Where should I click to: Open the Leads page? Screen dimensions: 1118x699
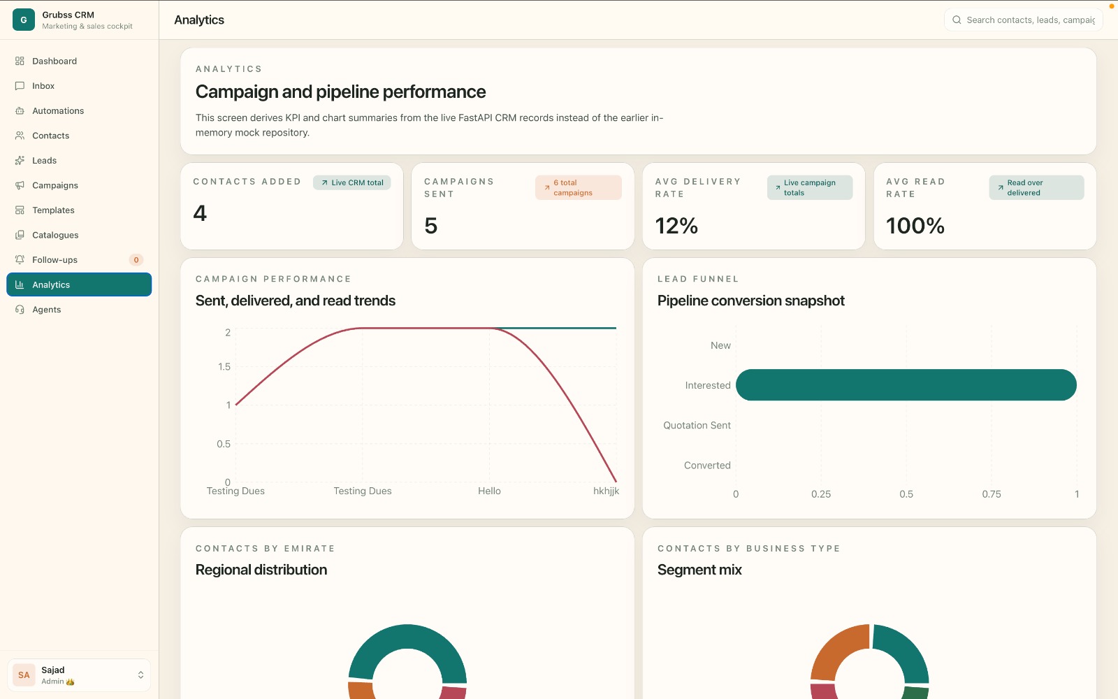[x=79, y=160]
